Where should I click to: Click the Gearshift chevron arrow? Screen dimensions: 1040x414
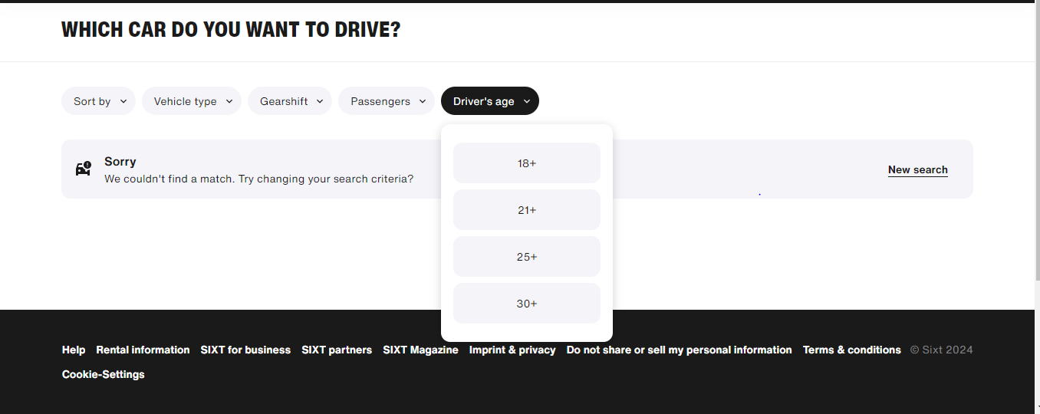click(320, 101)
